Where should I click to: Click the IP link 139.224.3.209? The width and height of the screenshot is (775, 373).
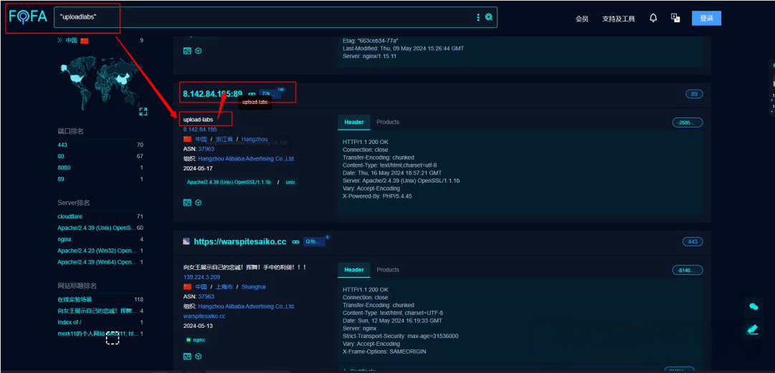(200, 277)
